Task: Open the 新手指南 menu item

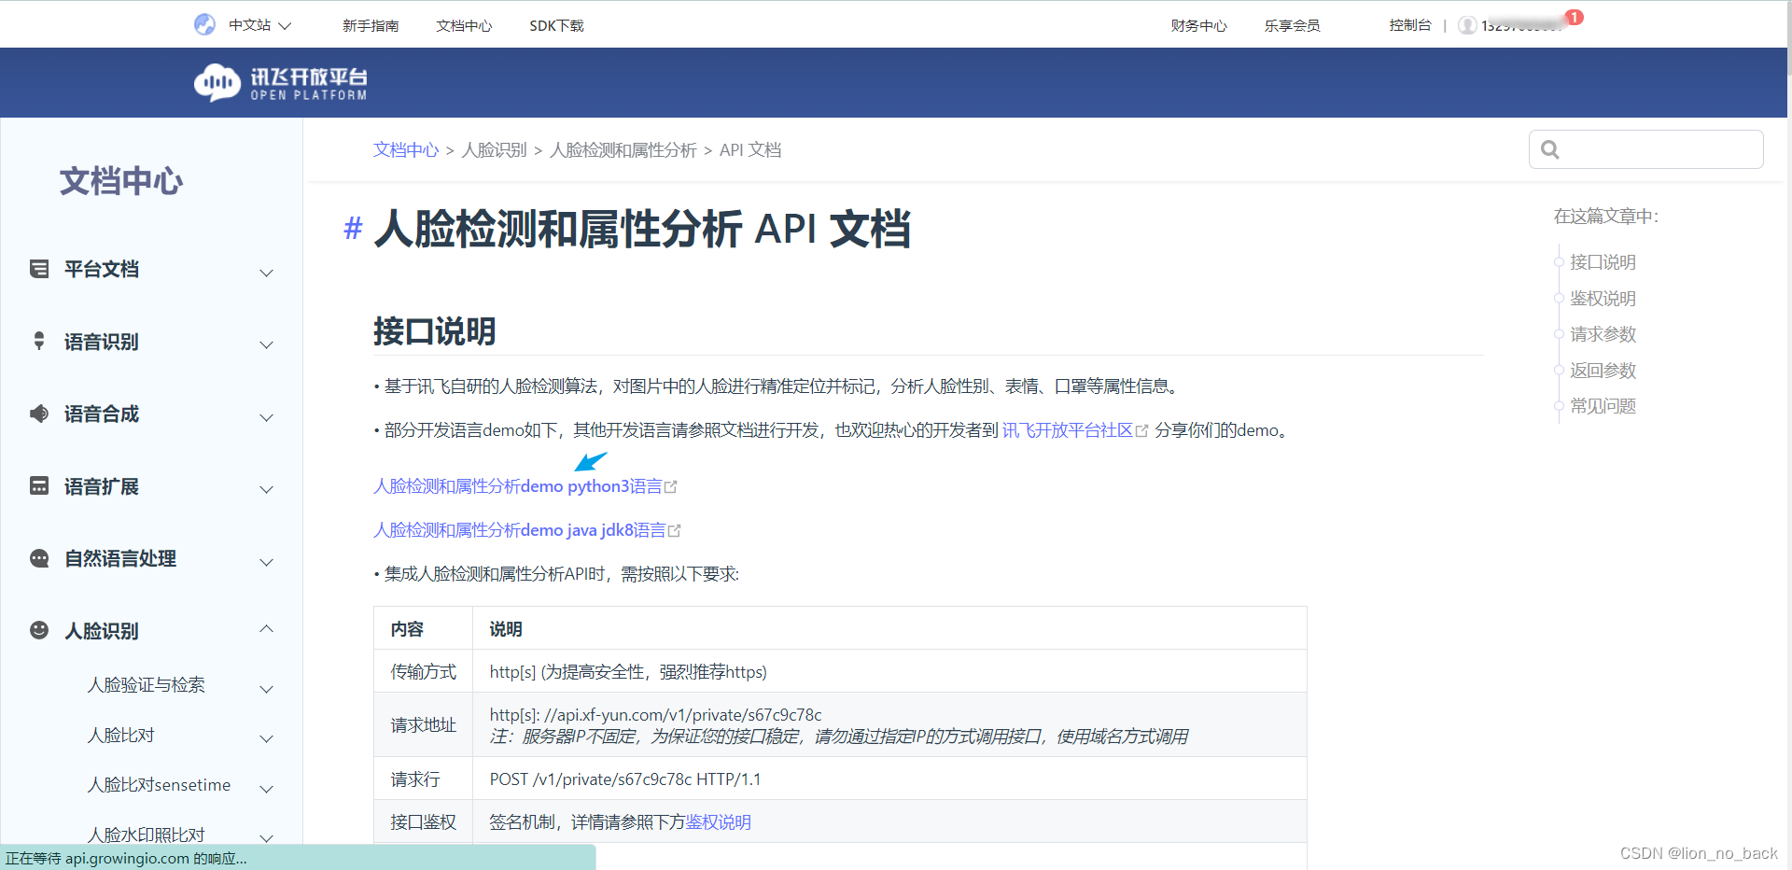Action: coord(371,25)
